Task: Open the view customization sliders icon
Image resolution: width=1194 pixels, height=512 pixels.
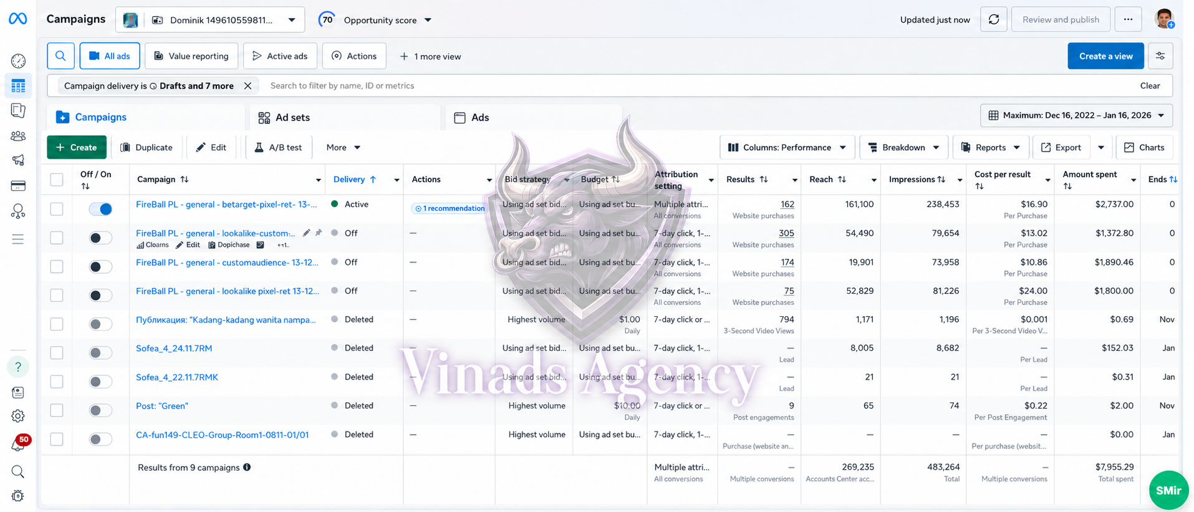Action: [1160, 56]
